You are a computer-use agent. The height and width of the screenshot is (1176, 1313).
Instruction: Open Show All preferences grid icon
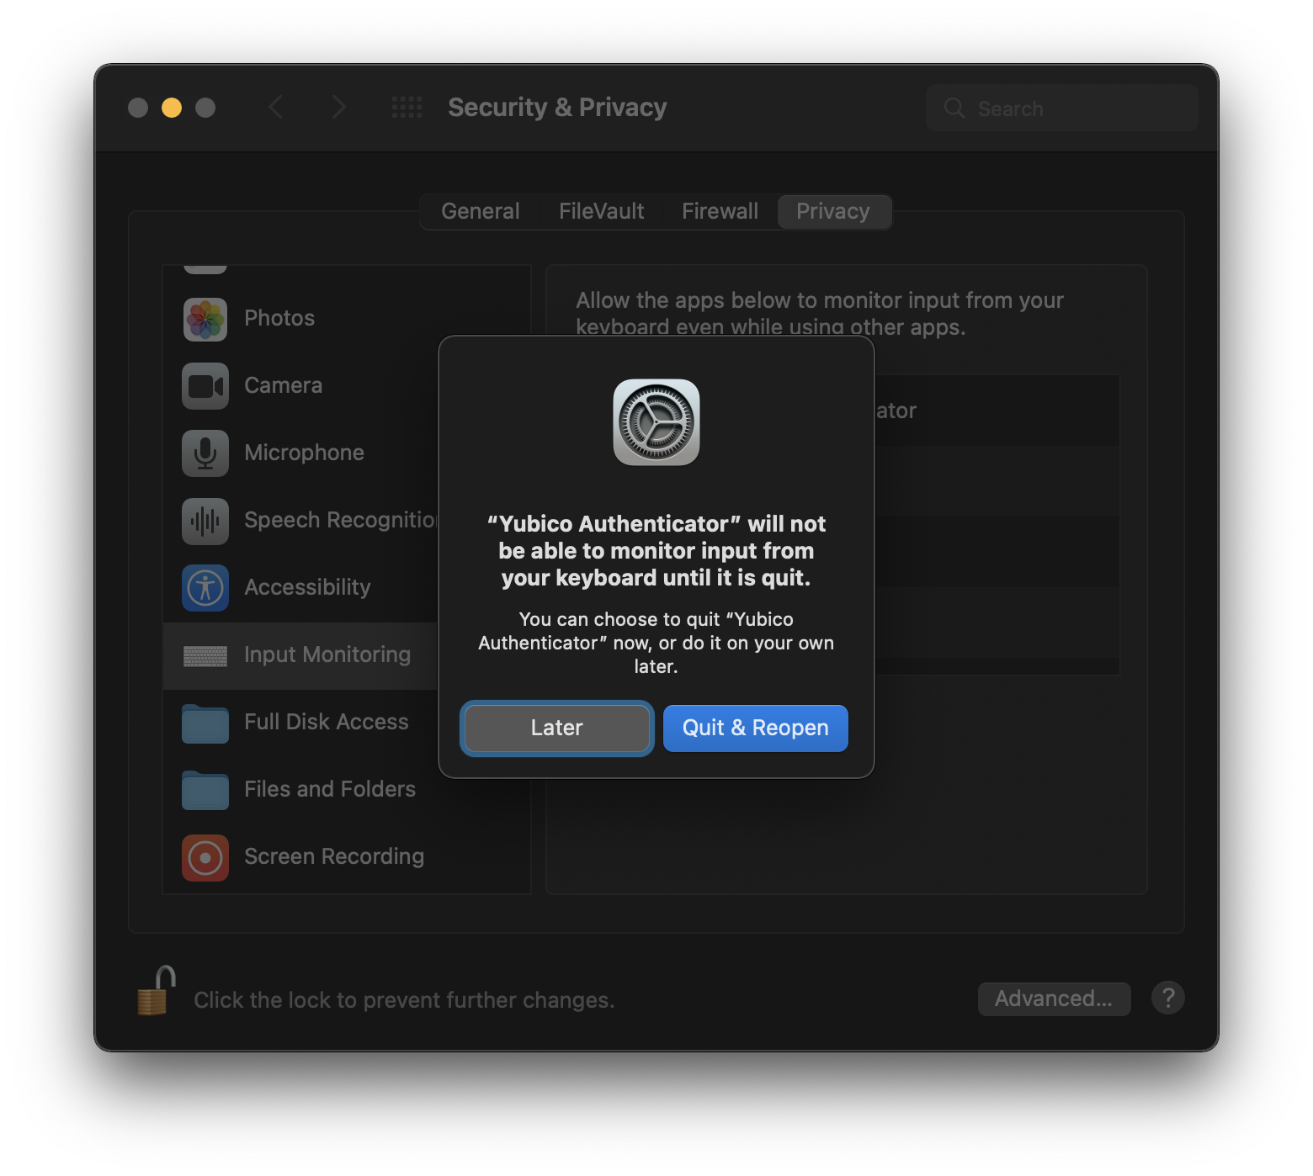point(407,108)
